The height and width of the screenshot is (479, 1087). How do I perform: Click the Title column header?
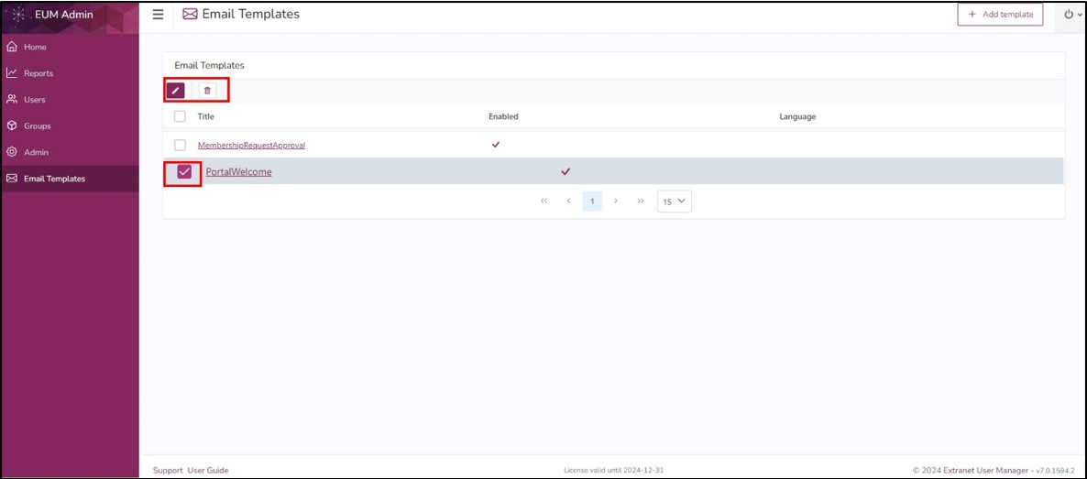coord(206,116)
